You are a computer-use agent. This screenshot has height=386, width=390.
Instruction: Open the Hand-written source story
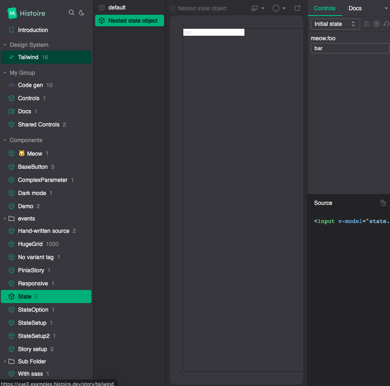coord(46,231)
